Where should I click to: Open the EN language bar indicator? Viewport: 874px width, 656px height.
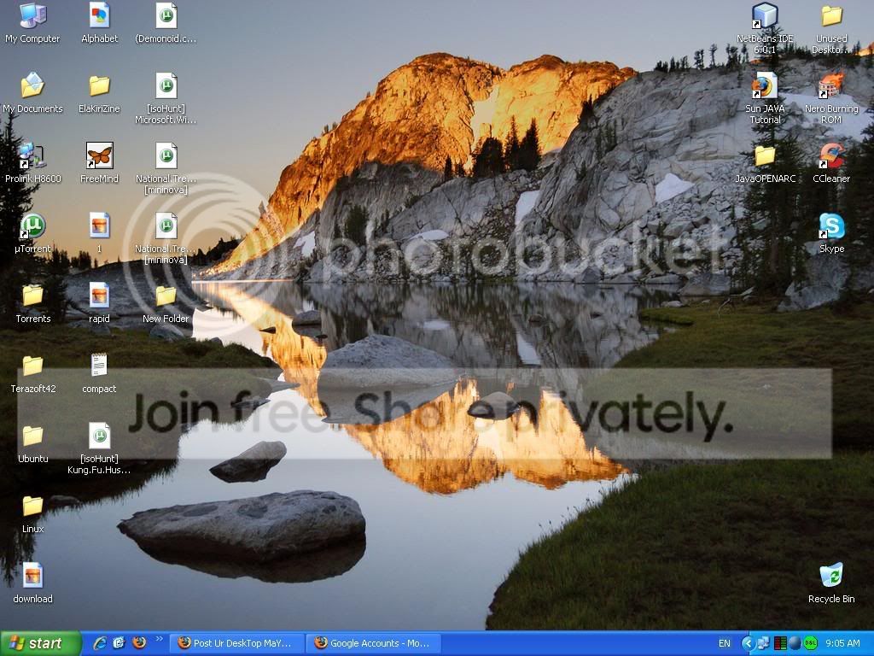click(724, 643)
